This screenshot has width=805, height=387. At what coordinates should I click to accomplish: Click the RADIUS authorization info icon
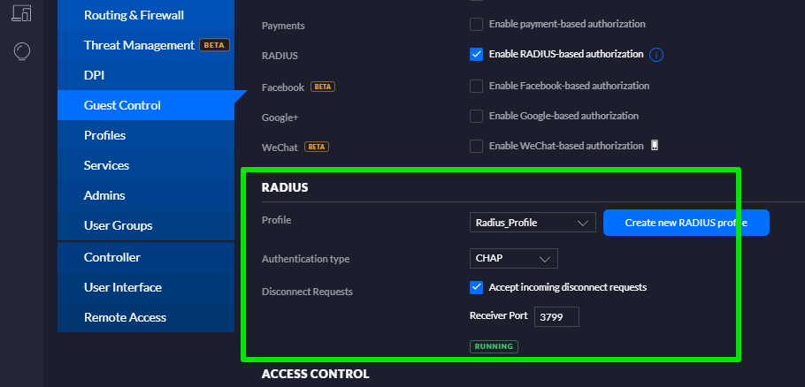pyautogui.click(x=656, y=55)
